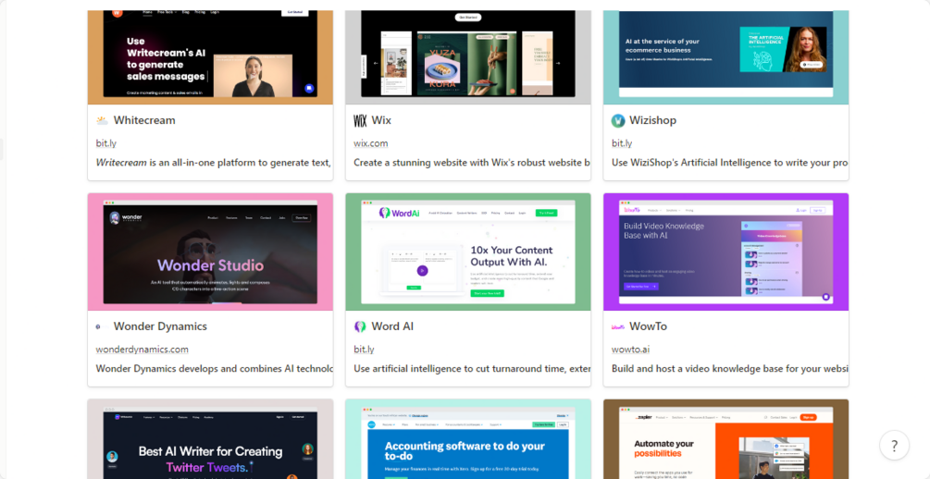Viewport: 930px width, 479px height.
Task: Open the Wizishop card title
Action: point(653,120)
